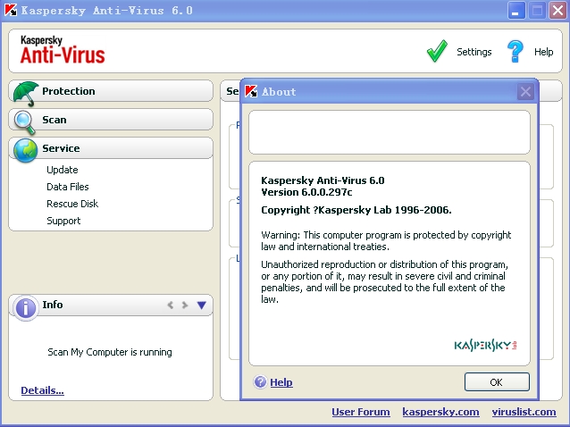
Task: Click the magnifying glass Scan icon
Action: click(25, 122)
